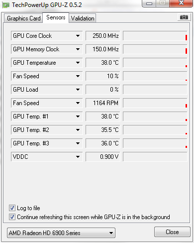The image size is (194, 243).
Task: Select the Sensors tab
Action: pos(56,17)
